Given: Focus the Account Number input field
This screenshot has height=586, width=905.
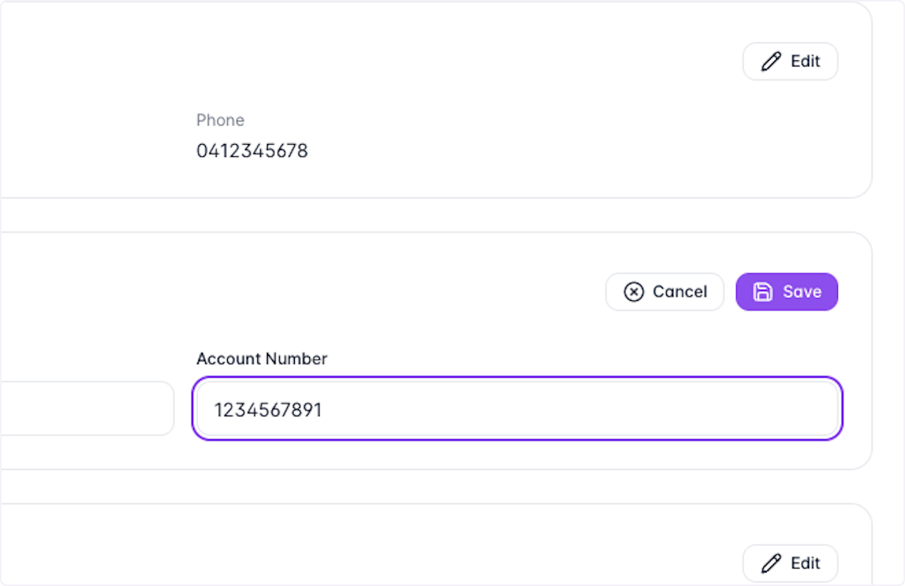Looking at the screenshot, I should tap(517, 408).
